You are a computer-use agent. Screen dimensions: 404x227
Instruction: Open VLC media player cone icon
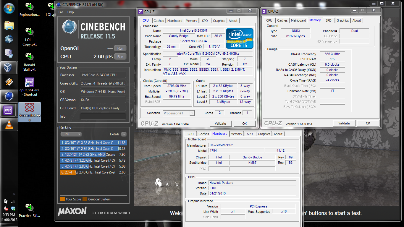[x=9, y=124]
